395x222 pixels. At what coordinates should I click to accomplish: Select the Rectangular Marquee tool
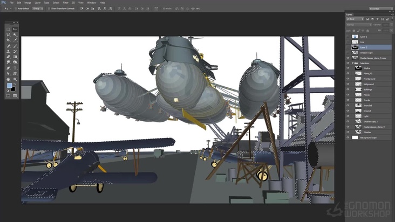pyautogui.click(x=8, y=30)
